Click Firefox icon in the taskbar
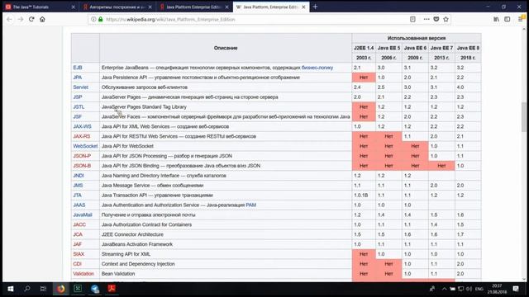The width and height of the screenshot is (529, 297). point(60,289)
